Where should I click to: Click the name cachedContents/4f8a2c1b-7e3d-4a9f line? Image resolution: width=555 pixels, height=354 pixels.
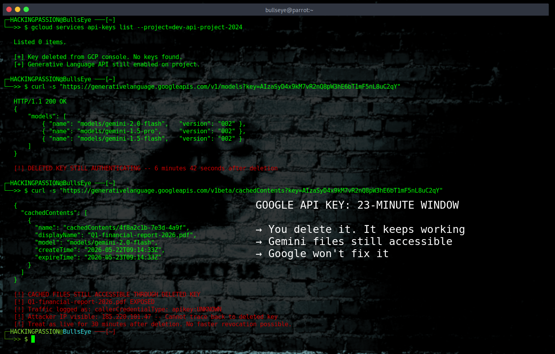pos(112,228)
